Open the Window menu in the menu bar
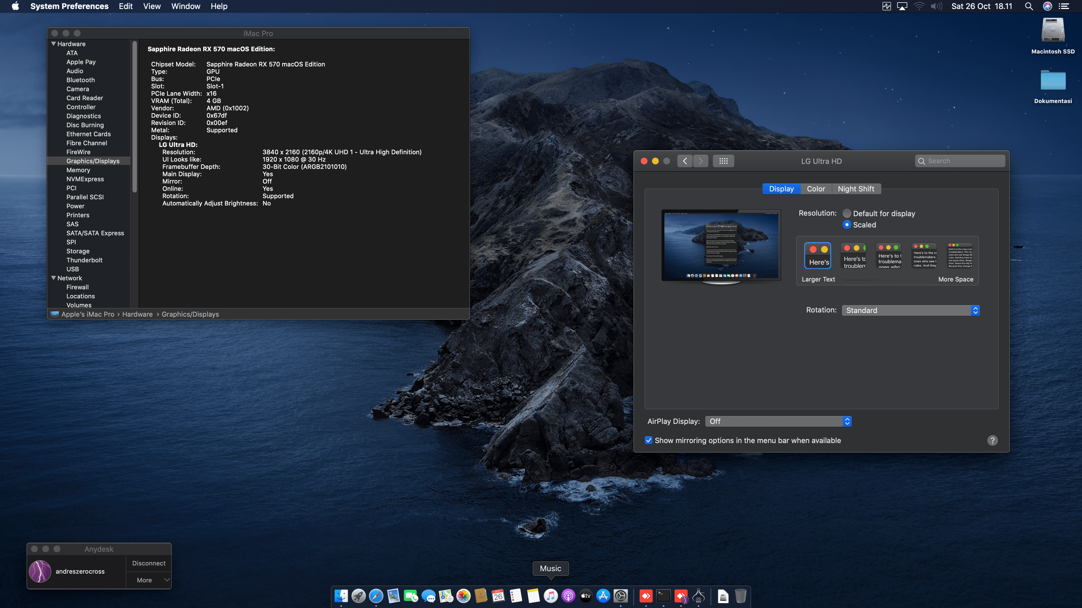1082x608 pixels. (186, 6)
